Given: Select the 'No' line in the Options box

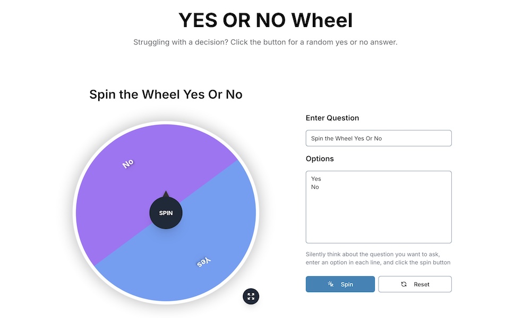Looking at the screenshot, I should coord(315,187).
